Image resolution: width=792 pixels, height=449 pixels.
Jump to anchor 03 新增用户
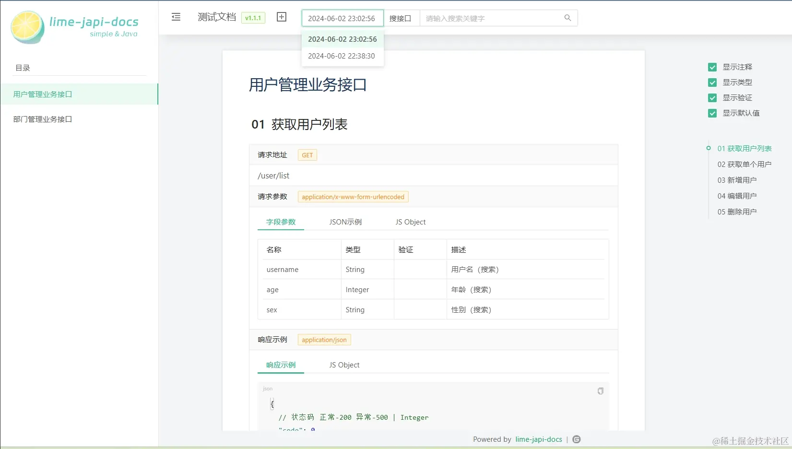click(x=737, y=180)
